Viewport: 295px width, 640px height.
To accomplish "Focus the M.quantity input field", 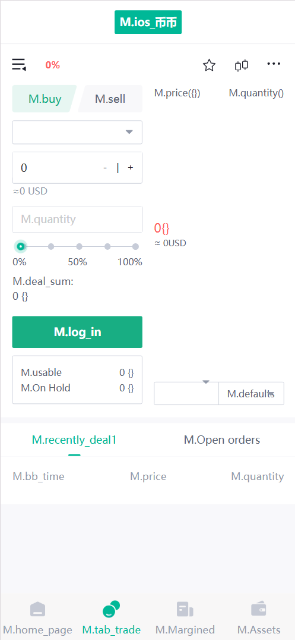I will click(77, 219).
